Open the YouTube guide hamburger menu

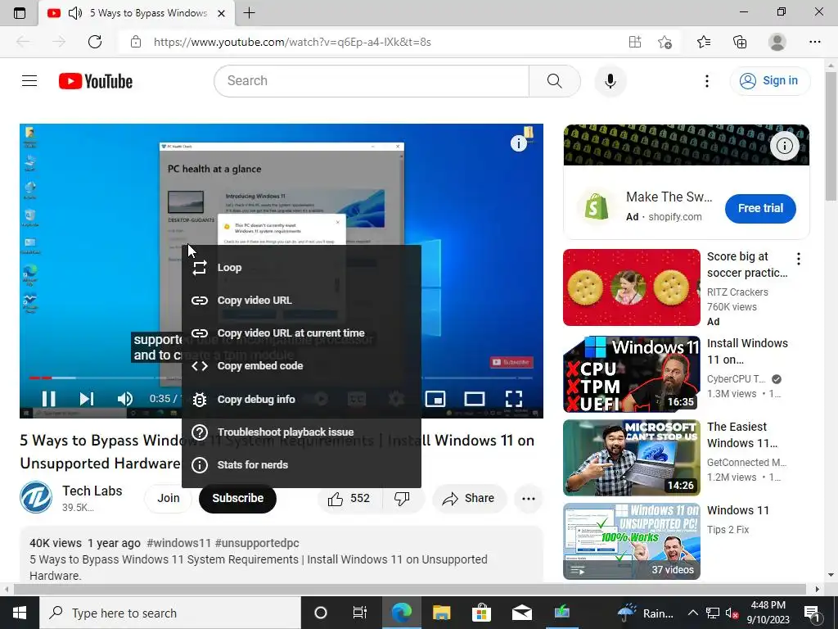click(x=29, y=81)
